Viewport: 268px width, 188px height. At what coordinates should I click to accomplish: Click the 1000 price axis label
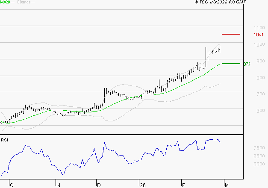coord(259,44)
